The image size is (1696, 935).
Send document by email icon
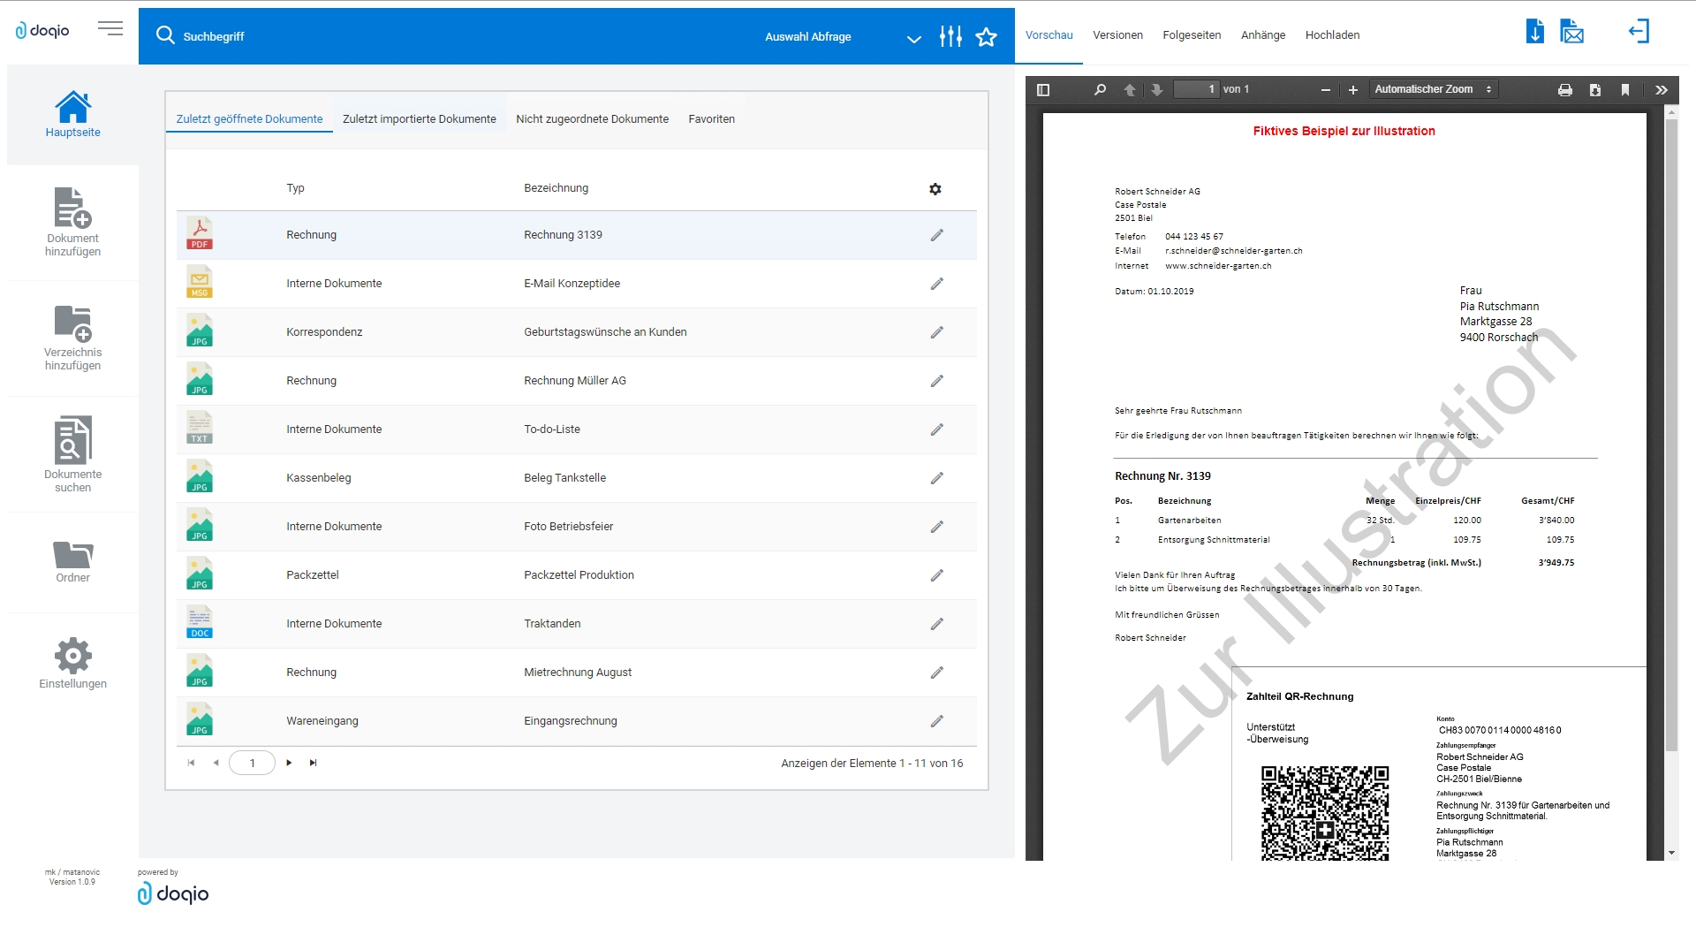(1571, 33)
